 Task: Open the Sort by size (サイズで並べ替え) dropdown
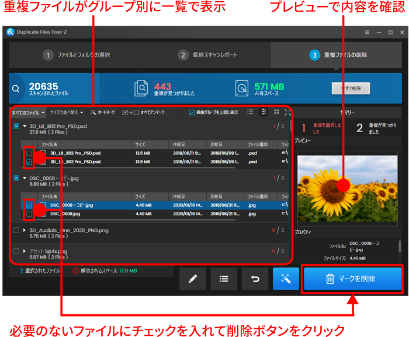click(67, 112)
